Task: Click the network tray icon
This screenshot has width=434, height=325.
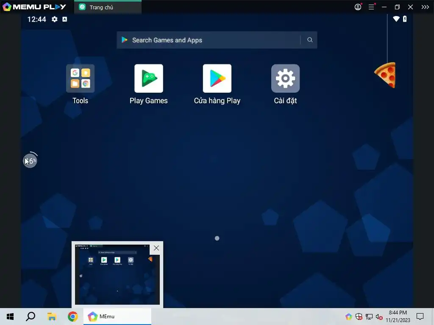Action: pyautogui.click(x=369, y=317)
